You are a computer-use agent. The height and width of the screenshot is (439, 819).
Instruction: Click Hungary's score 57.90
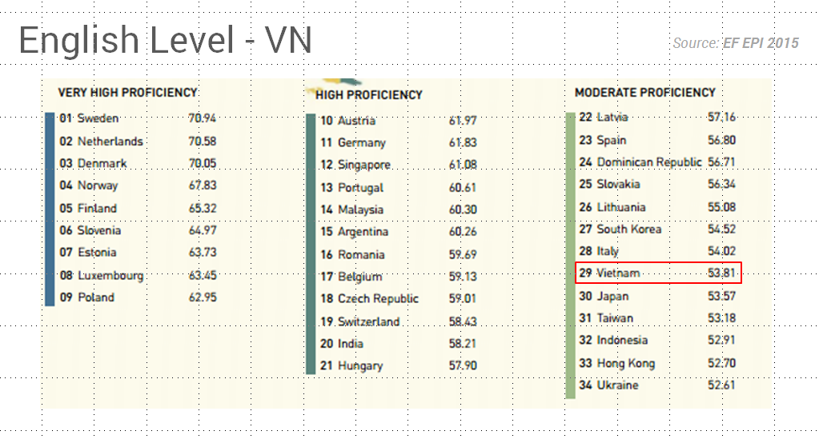463,365
